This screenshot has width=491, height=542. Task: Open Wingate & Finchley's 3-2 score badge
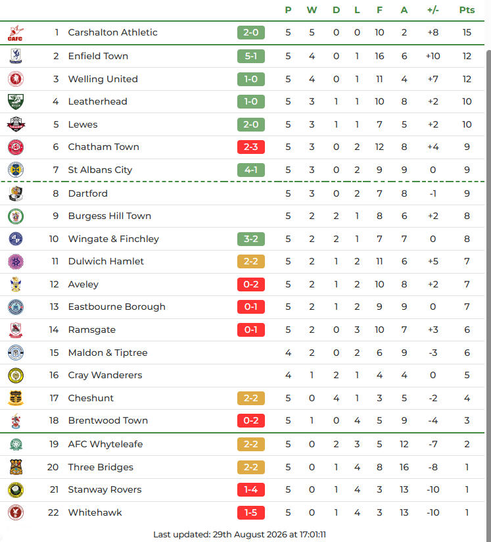251,239
